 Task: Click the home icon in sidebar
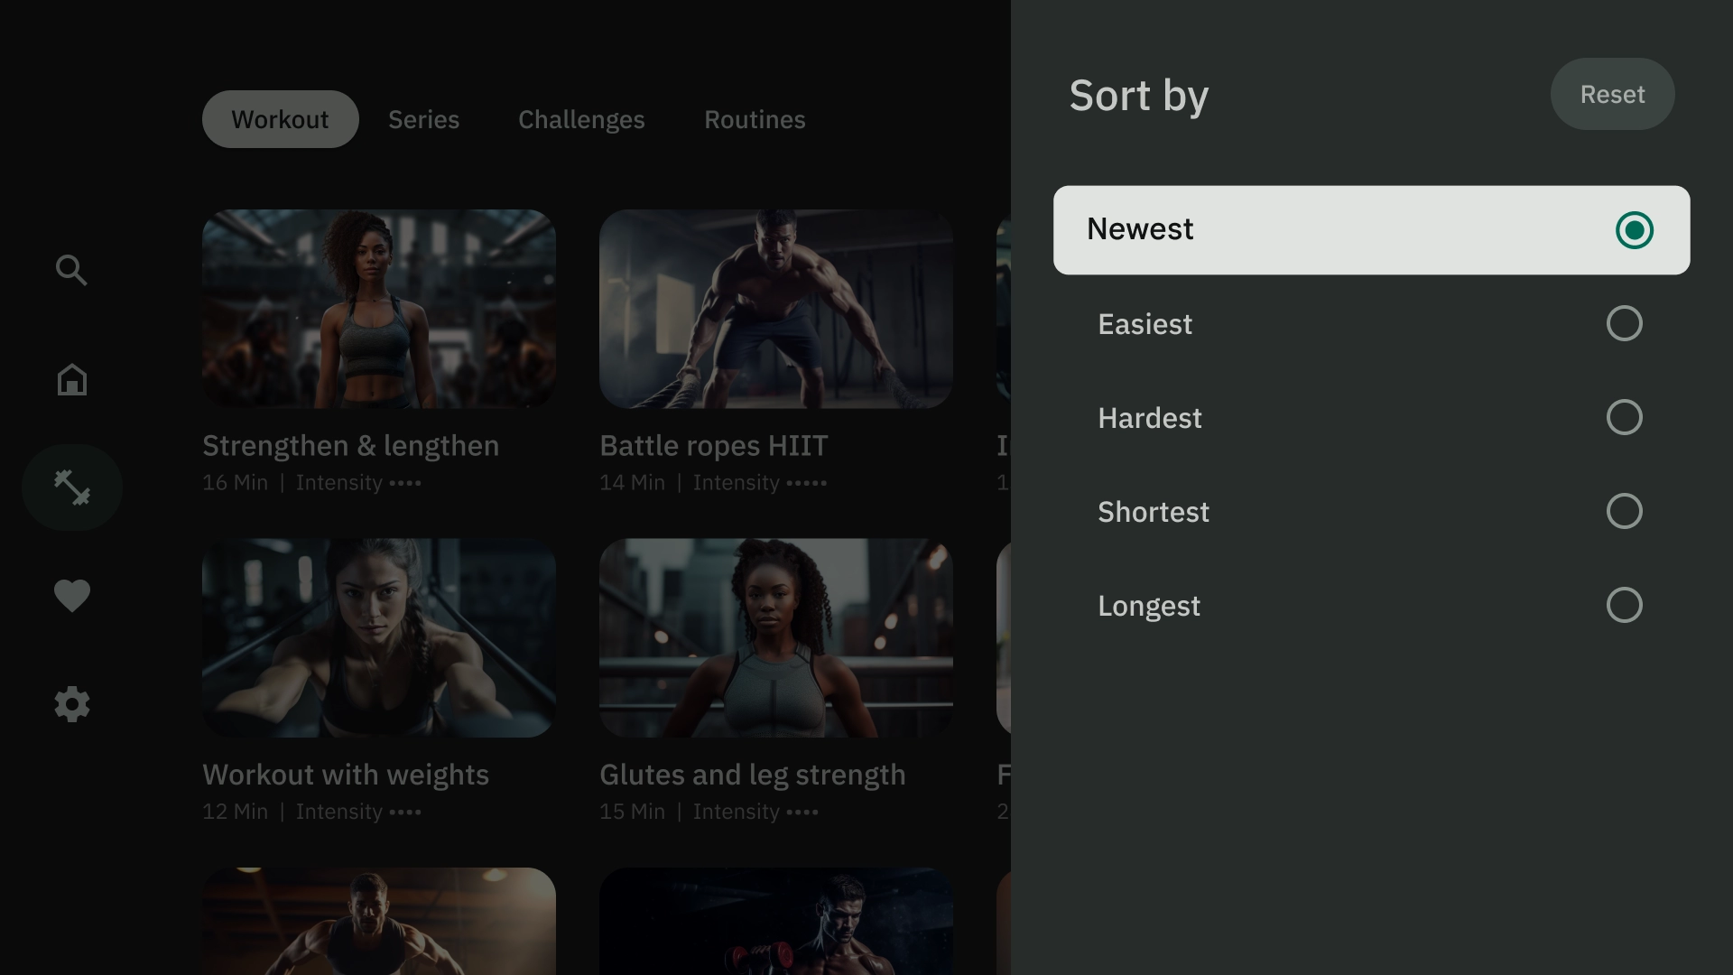coord(71,378)
